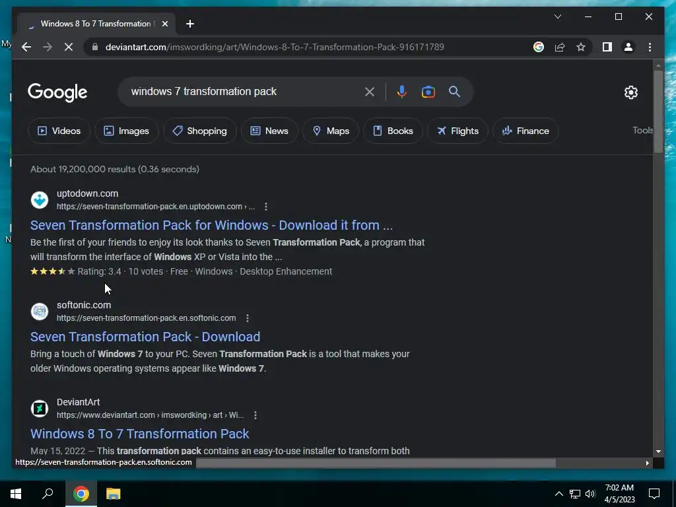Viewport: 676px width, 507px height.
Task: Open Chrome side panel
Action: pyautogui.click(x=607, y=47)
